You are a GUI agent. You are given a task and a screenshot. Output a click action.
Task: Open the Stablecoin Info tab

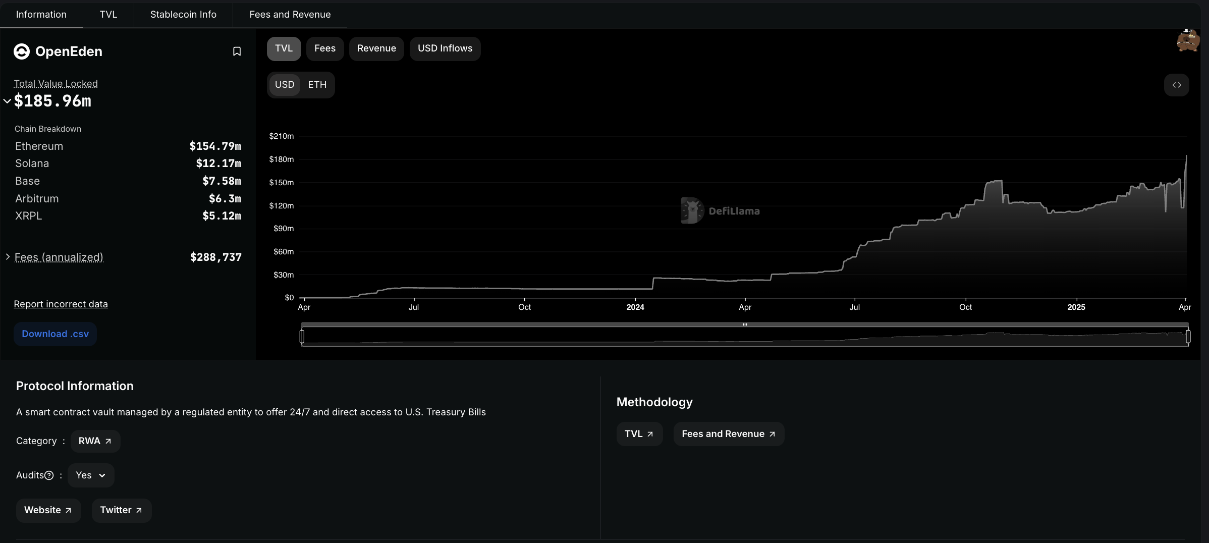click(183, 15)
